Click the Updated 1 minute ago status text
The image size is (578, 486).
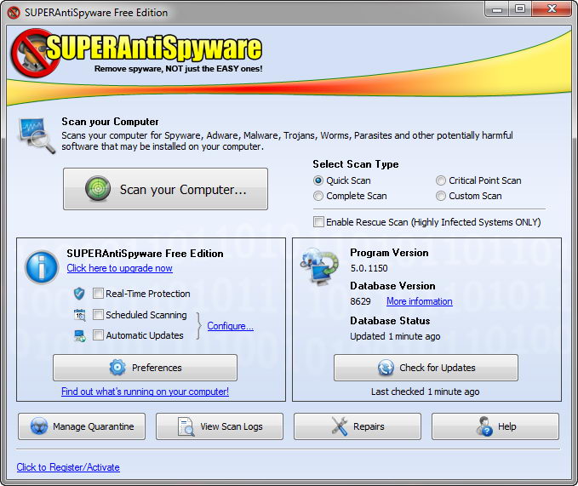395,336
